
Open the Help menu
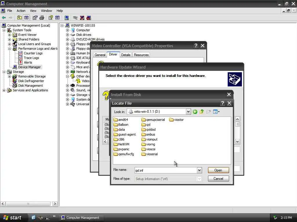coord(59,11)
